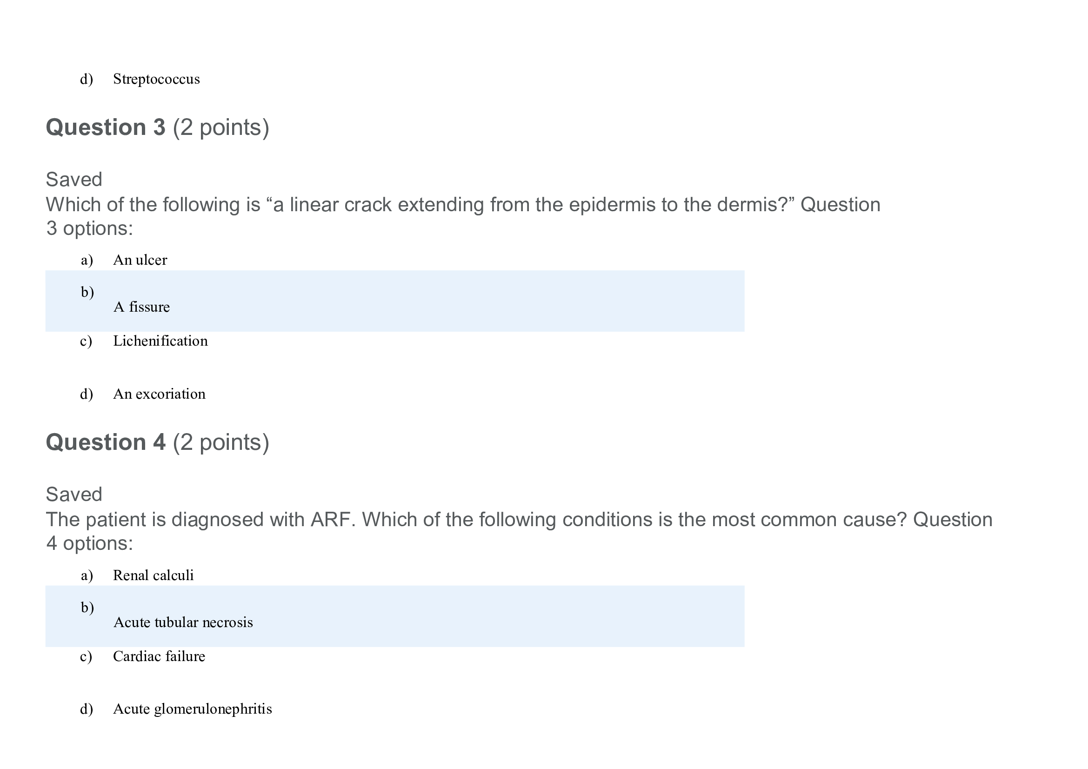This screenshot has width=1088, height=769.
Task: Click the bold Question 4 heading
Action: click(105, 442)
